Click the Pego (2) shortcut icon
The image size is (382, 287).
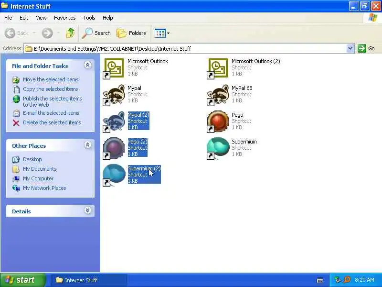(x=114, y=149)
